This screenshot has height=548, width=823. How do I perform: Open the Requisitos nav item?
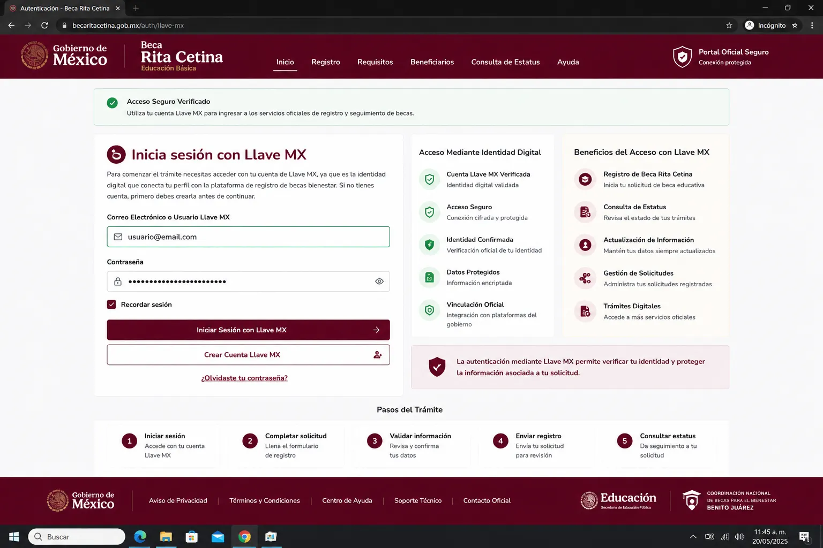tap(375, 62)
